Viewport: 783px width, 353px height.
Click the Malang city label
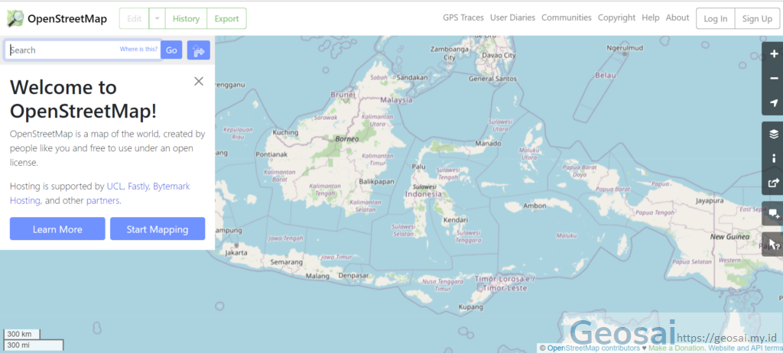pos(317,276)
